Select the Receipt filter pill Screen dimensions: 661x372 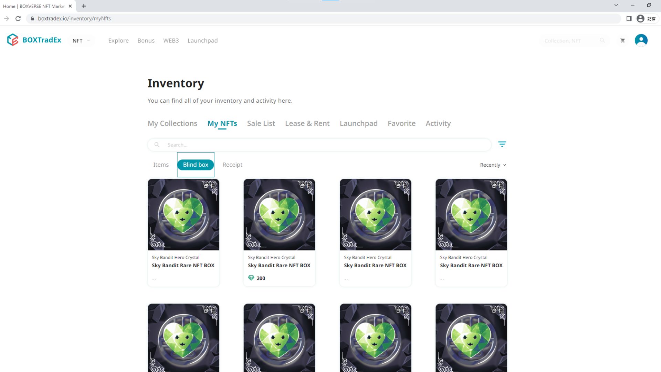tap(232, 165)
